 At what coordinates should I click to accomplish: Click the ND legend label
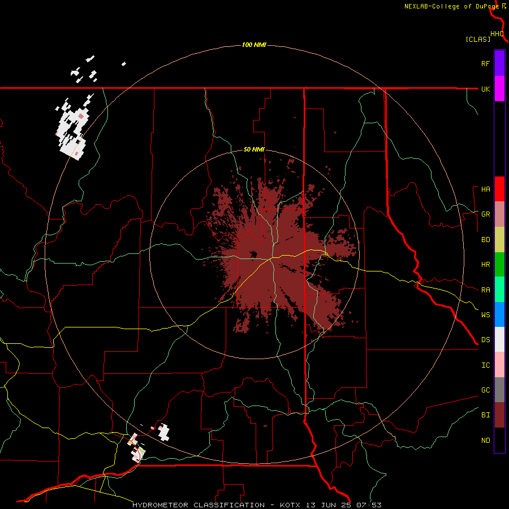[485, 441]
